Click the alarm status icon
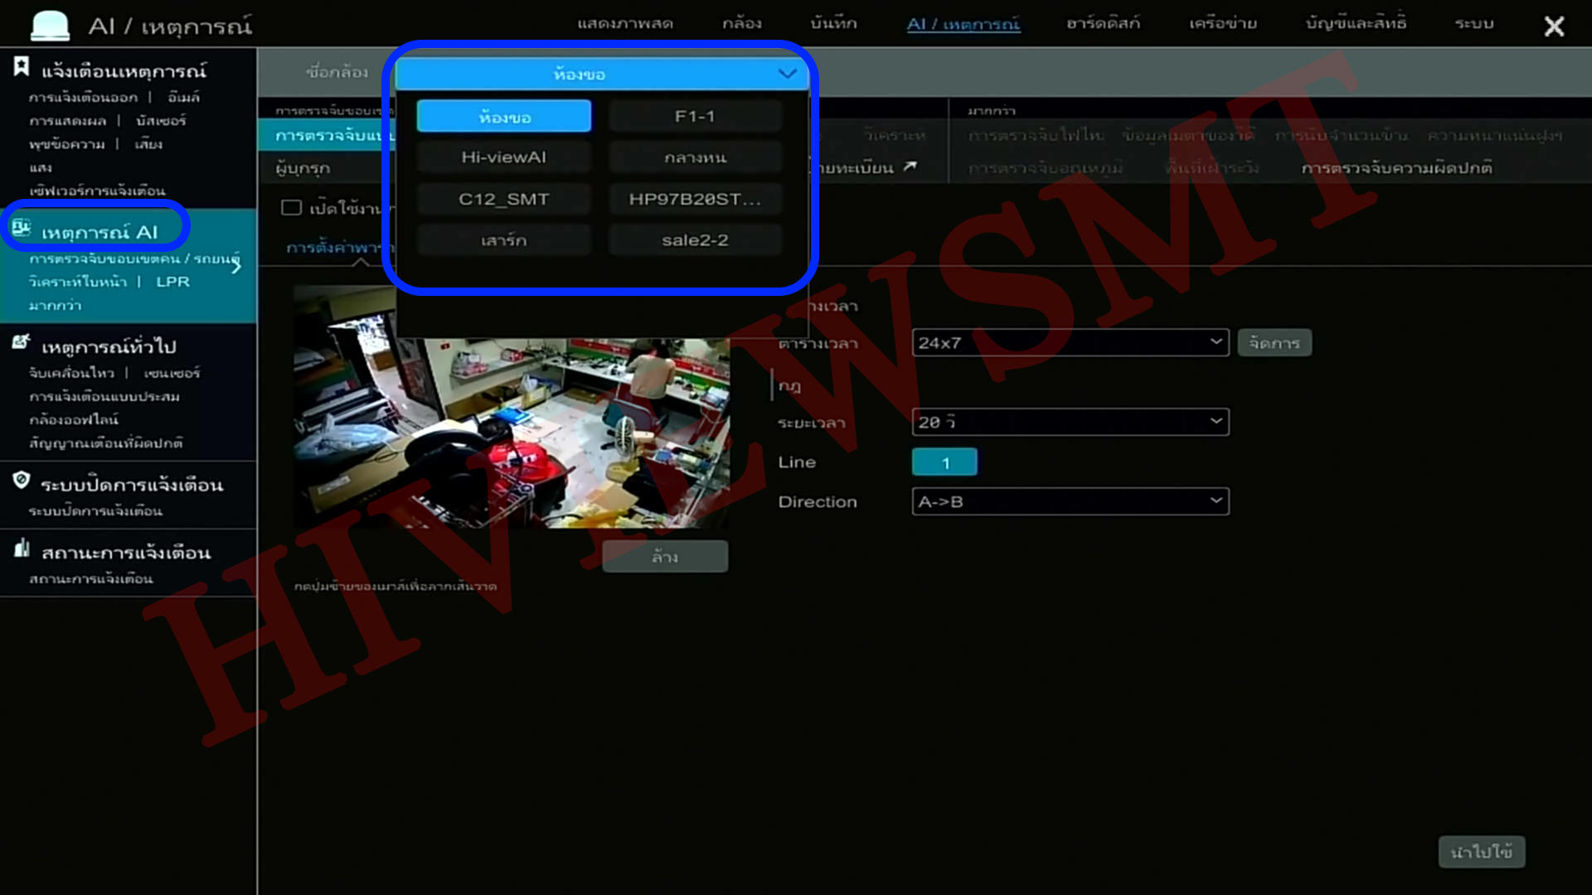 (22, 548)
